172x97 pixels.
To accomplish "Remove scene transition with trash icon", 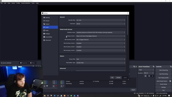I will 149,76.
